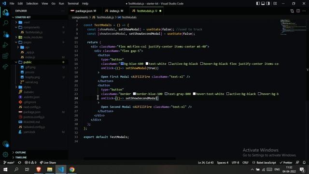Viewport: 309px width, 174px height.
Task: Expand the OUTLINE section
Action: click(x=20, y=153)
